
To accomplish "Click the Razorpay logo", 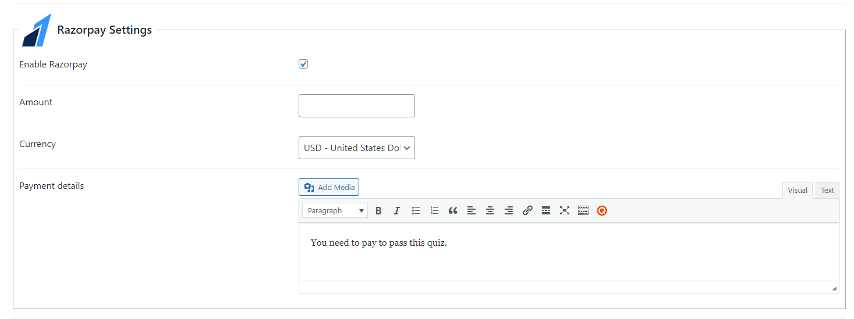I will pos(37,30).
